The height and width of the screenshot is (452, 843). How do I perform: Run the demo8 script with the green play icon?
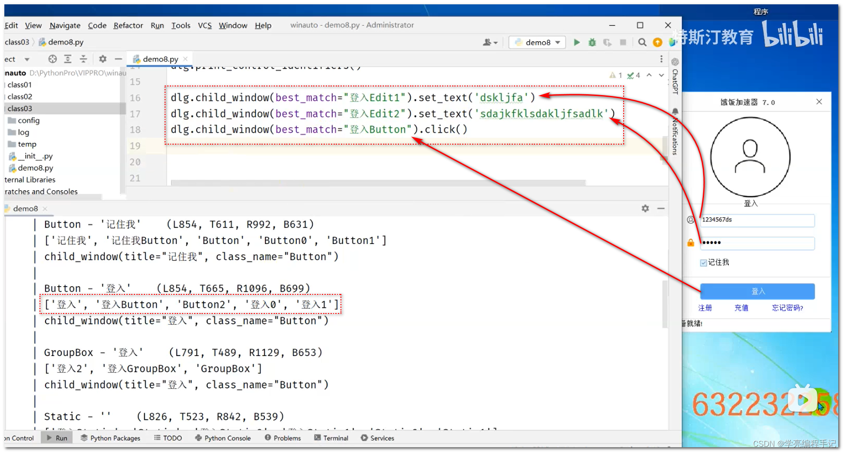coord(577,42)
